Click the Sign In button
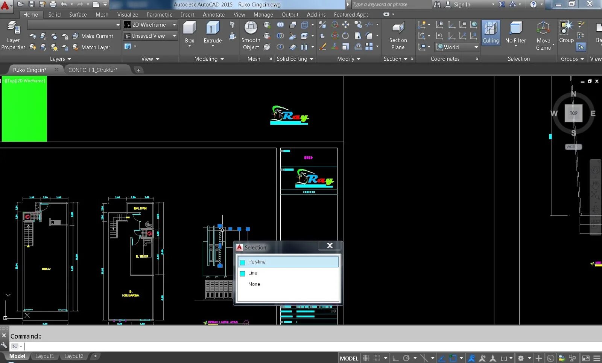 pyautogui.click(x=458, y=5)
